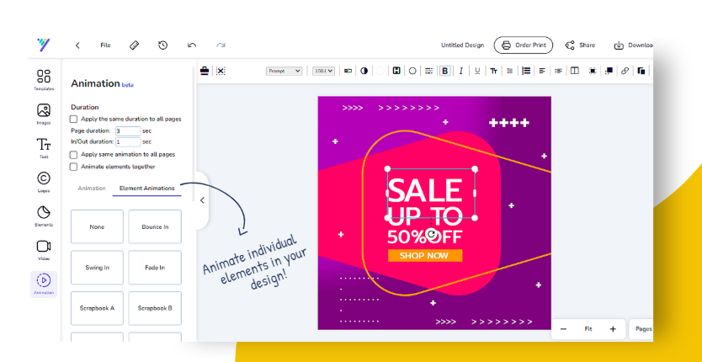The height and width of the screenshot is (362, 702).
Task: Click the In/Out duration input field
Action: click(x=128, y=142)
